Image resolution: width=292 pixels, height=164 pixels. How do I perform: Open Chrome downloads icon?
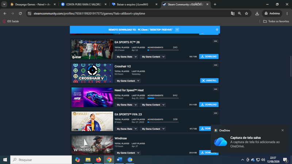[x=257, y=14]
